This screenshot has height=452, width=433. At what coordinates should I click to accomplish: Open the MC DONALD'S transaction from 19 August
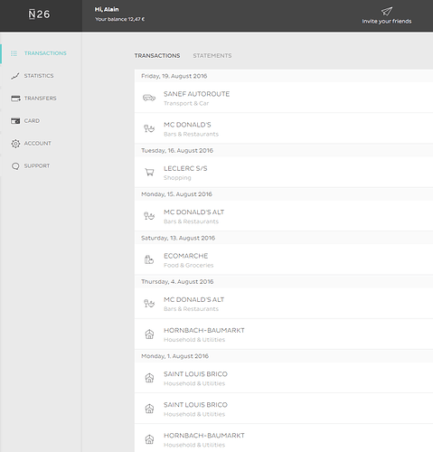[284, 128]
